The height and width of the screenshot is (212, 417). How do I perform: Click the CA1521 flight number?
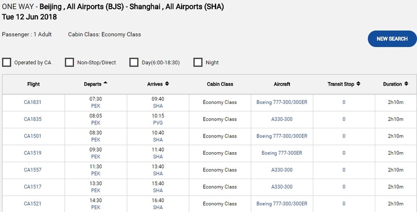[33, 203]
